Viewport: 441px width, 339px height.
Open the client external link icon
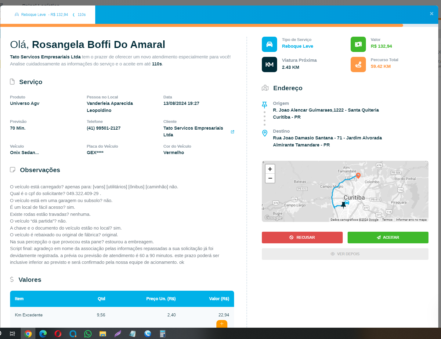[233, 132]
